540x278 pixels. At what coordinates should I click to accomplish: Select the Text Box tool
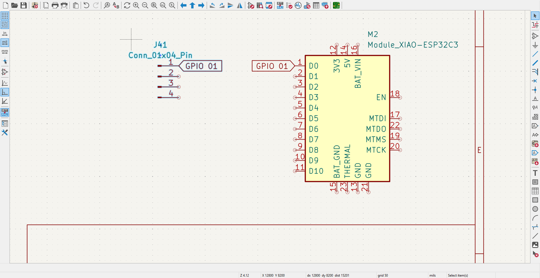[x=535, y=182]
